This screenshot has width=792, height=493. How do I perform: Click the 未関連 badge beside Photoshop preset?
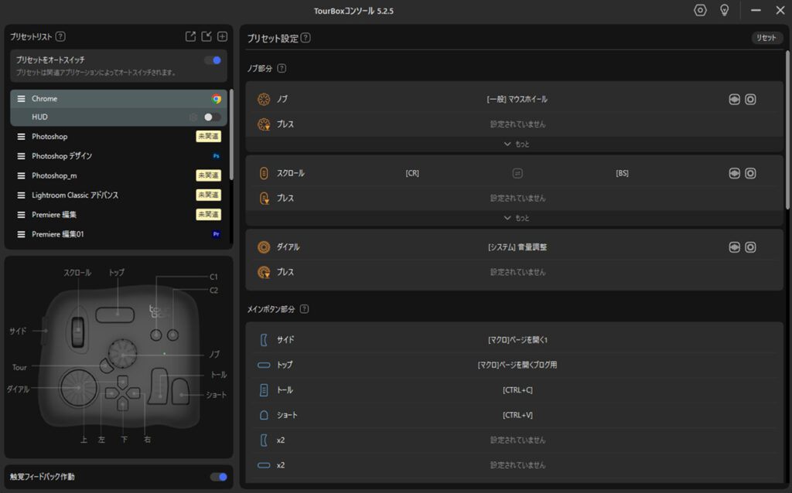click(208, 137)
